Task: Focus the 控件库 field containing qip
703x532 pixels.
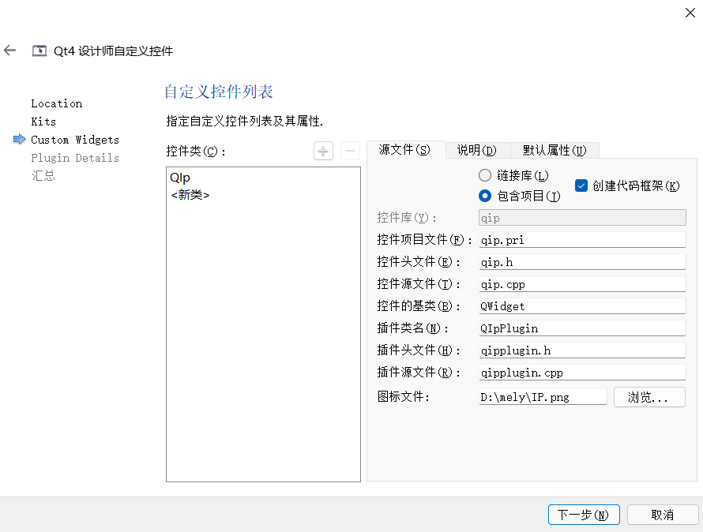Action: point(582,218)
